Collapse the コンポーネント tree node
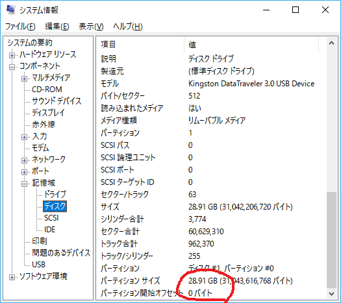341x303 pixels. coord(12,67)
